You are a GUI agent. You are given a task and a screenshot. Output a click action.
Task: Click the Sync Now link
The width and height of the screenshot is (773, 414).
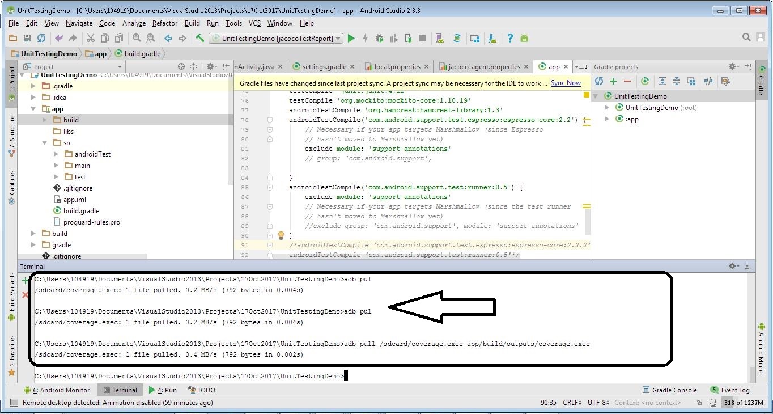(x=565, y=82)
